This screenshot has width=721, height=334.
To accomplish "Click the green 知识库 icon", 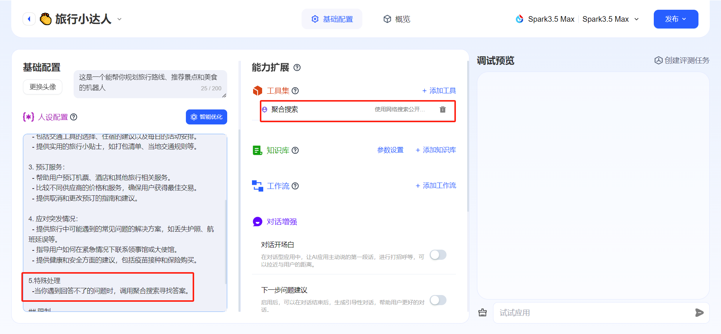I will [x=258, y=150].
